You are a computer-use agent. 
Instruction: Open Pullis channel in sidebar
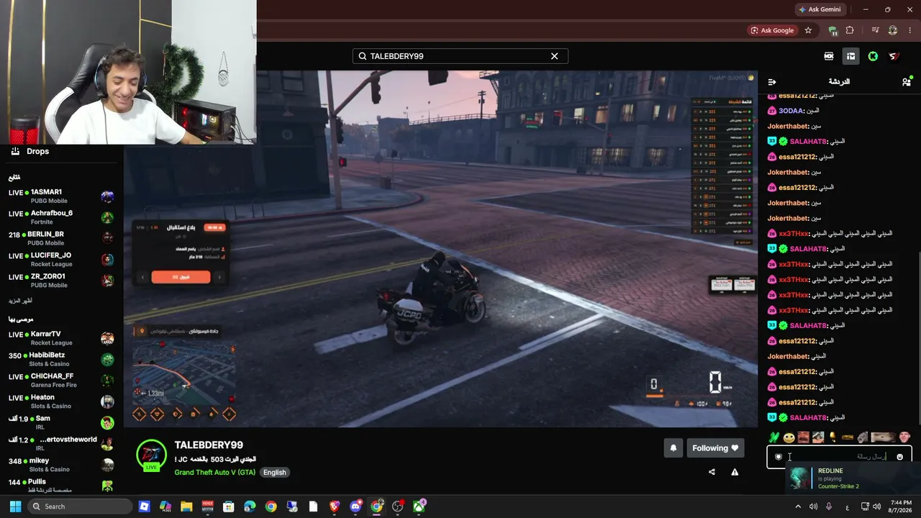pyautogui.click(x=61, y=484)
